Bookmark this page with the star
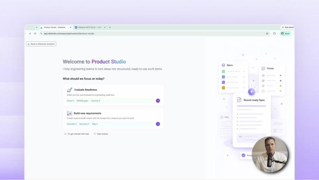Image resolution: width=319 pixels, height=180 pixels. [267, 33]
